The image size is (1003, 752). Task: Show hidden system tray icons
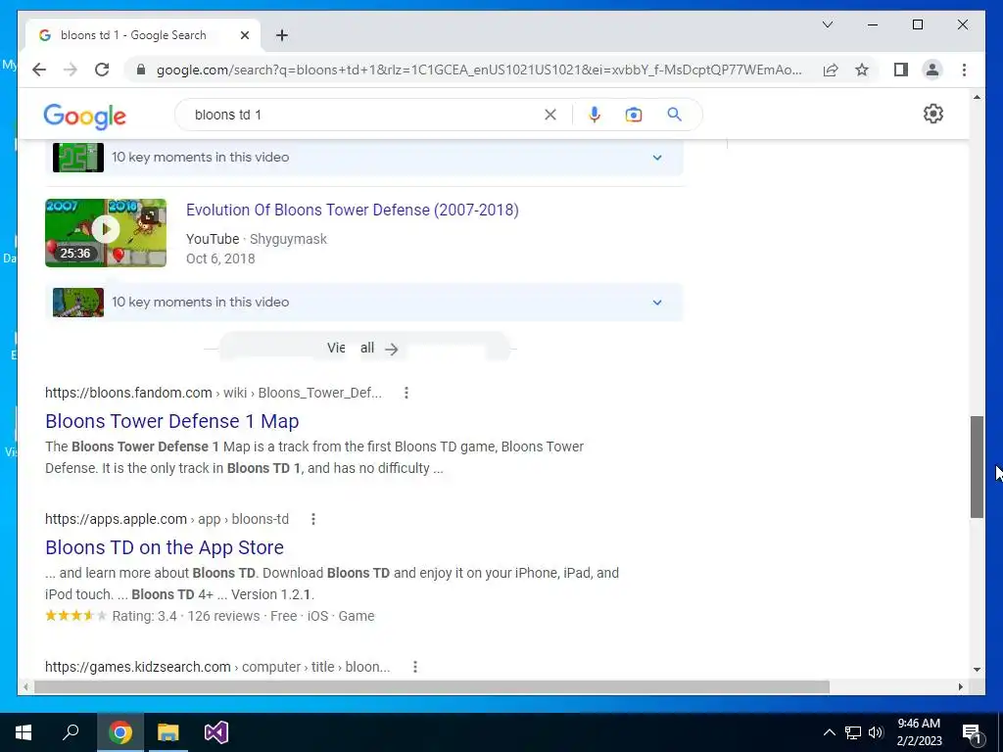[829, 732]
